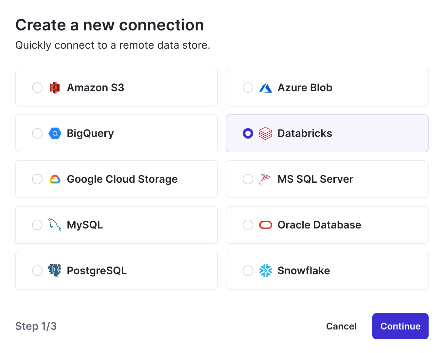Continue to the next step
Image resolution: width=443 pixels, height=353 pixels.
coord(400,326)
